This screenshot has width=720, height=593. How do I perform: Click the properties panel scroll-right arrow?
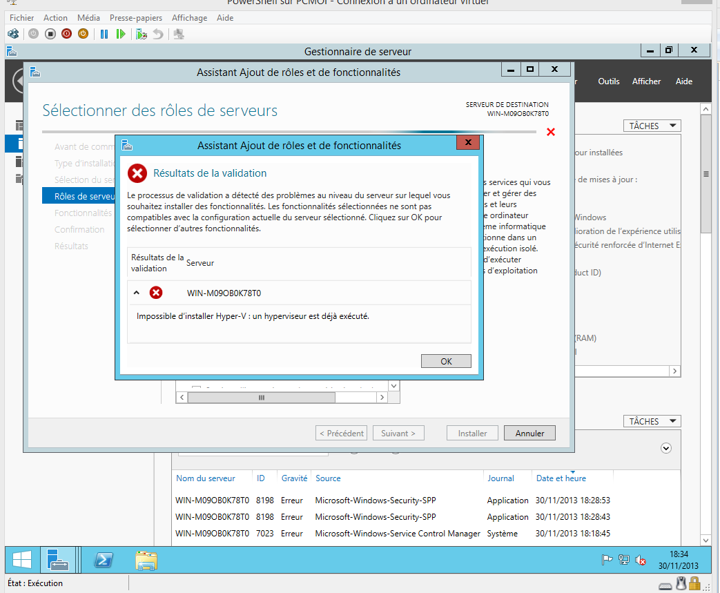[674, 371]
